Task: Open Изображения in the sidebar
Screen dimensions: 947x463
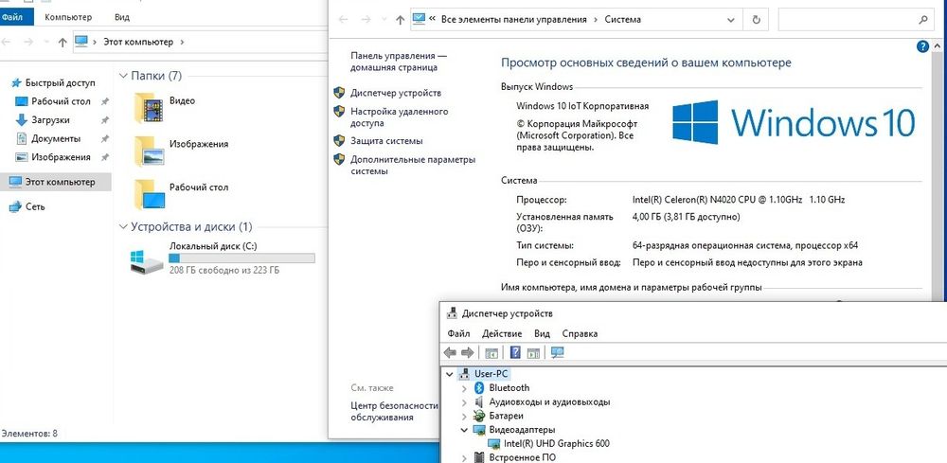Action: pos(61,157)
